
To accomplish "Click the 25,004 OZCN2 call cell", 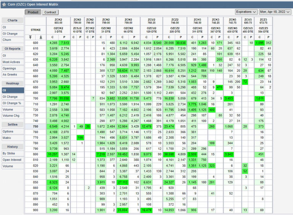I will [122, 210].
